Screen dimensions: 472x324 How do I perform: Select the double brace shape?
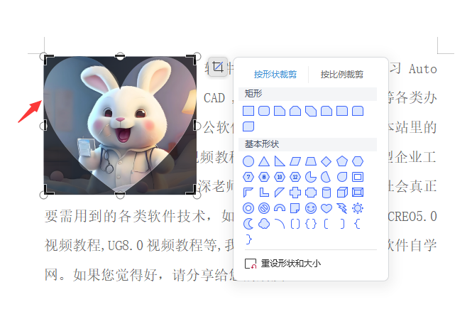[311, 224]
